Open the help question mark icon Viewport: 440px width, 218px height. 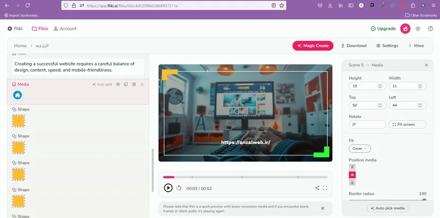[431, 29]
